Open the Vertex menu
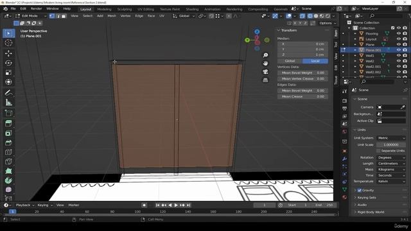The width and height of the screenshot is (411, 231). [x=125, y=16]
